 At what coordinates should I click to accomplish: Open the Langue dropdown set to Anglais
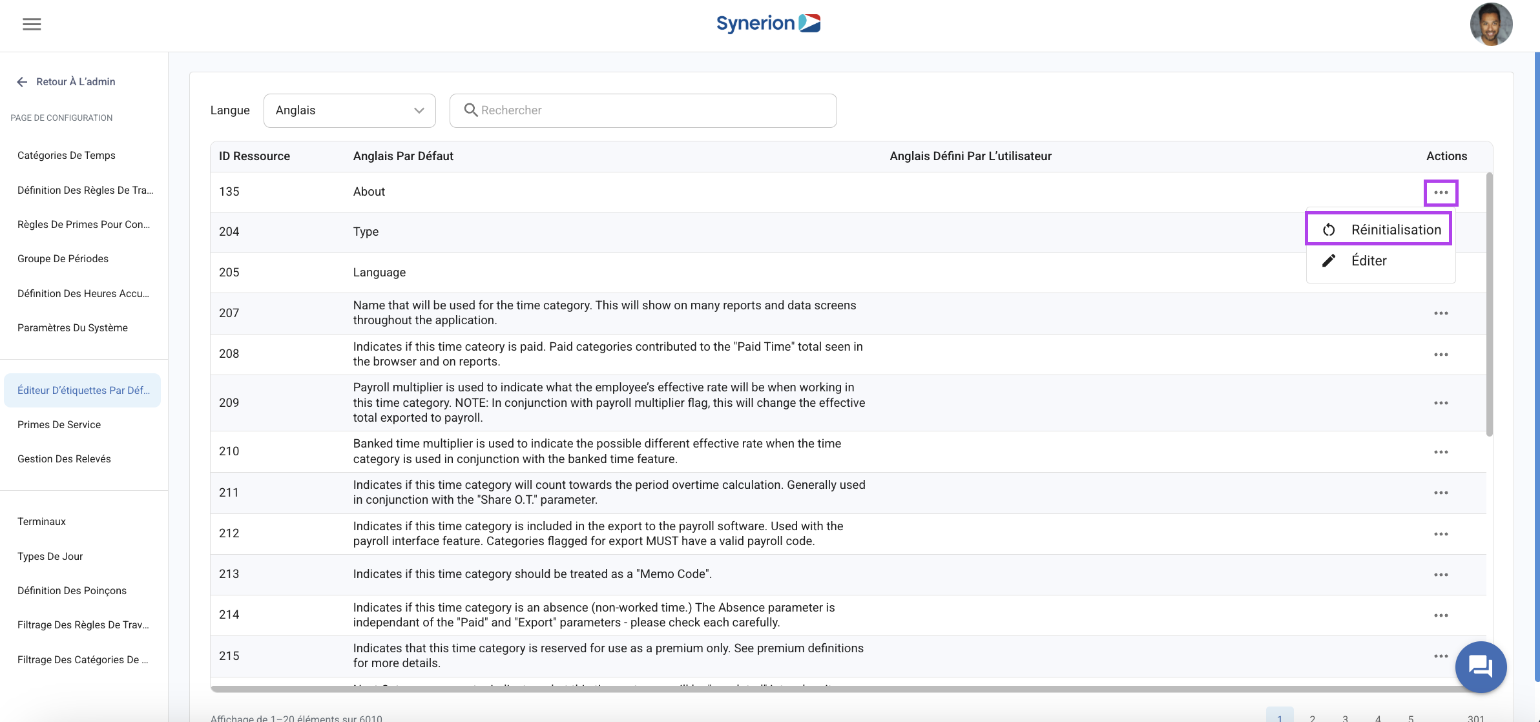click(349, 110)
